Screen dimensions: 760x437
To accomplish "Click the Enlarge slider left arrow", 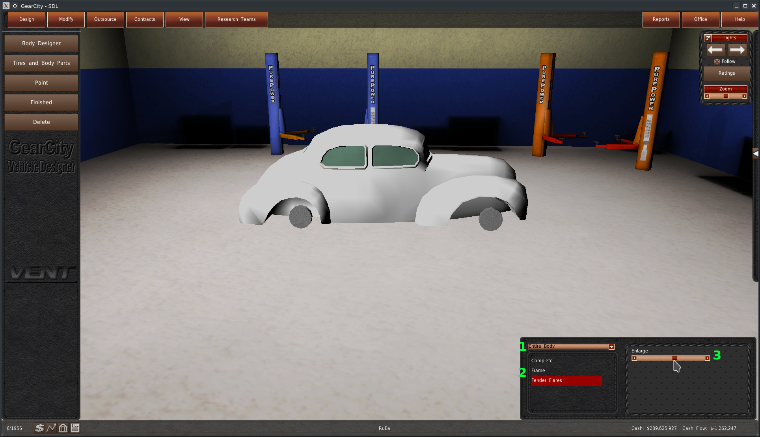I will (634, 358).
